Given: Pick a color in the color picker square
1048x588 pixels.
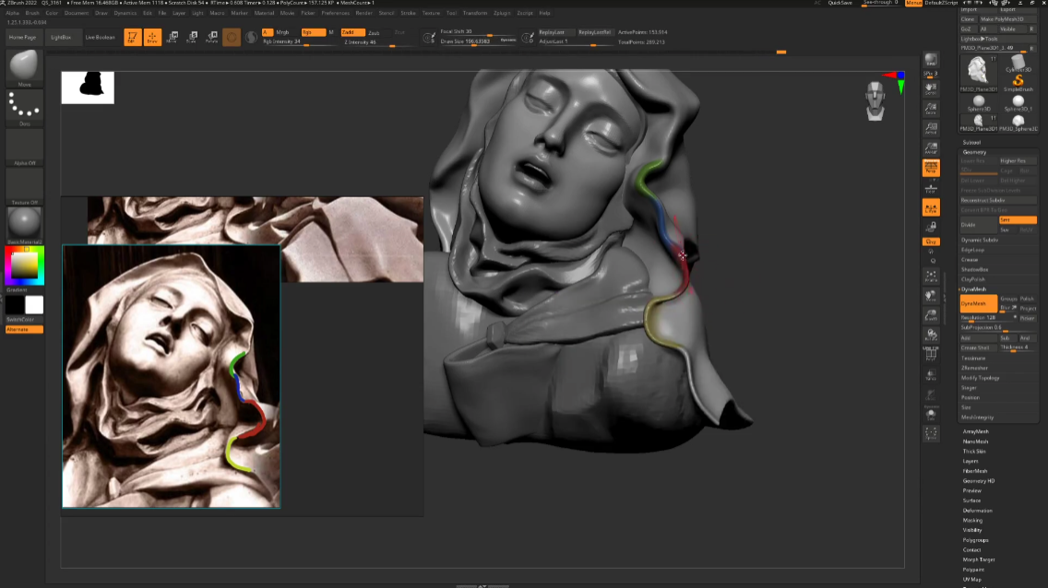Looking at the screenshot, I should 25,265.
